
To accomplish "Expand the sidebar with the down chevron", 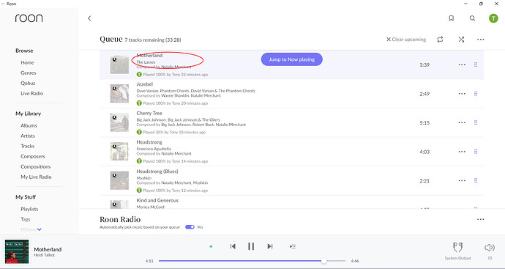I will click(x=40, y=229).
